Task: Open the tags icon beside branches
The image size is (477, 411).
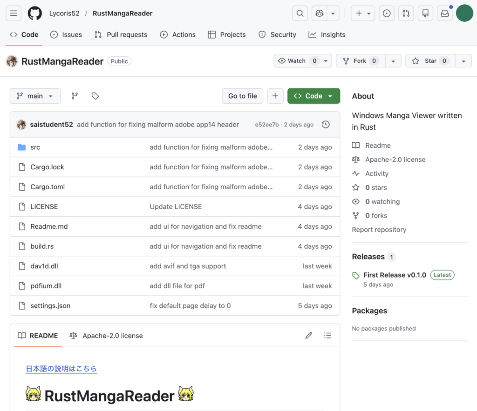Action: point(95,96)
